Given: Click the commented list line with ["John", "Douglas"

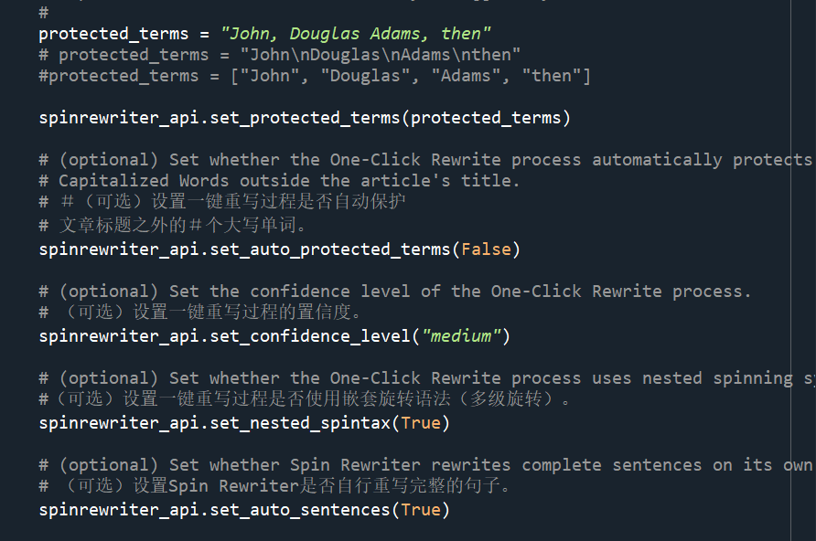Looking at the screenshot, I should pos(315,76).
